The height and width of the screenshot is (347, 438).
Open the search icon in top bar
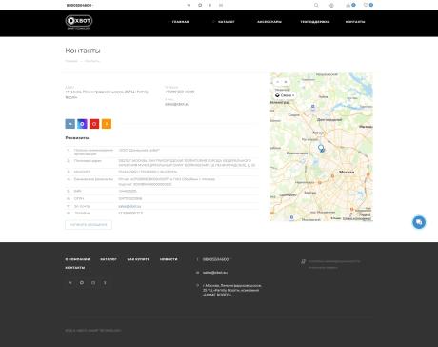tap(316, 5)
